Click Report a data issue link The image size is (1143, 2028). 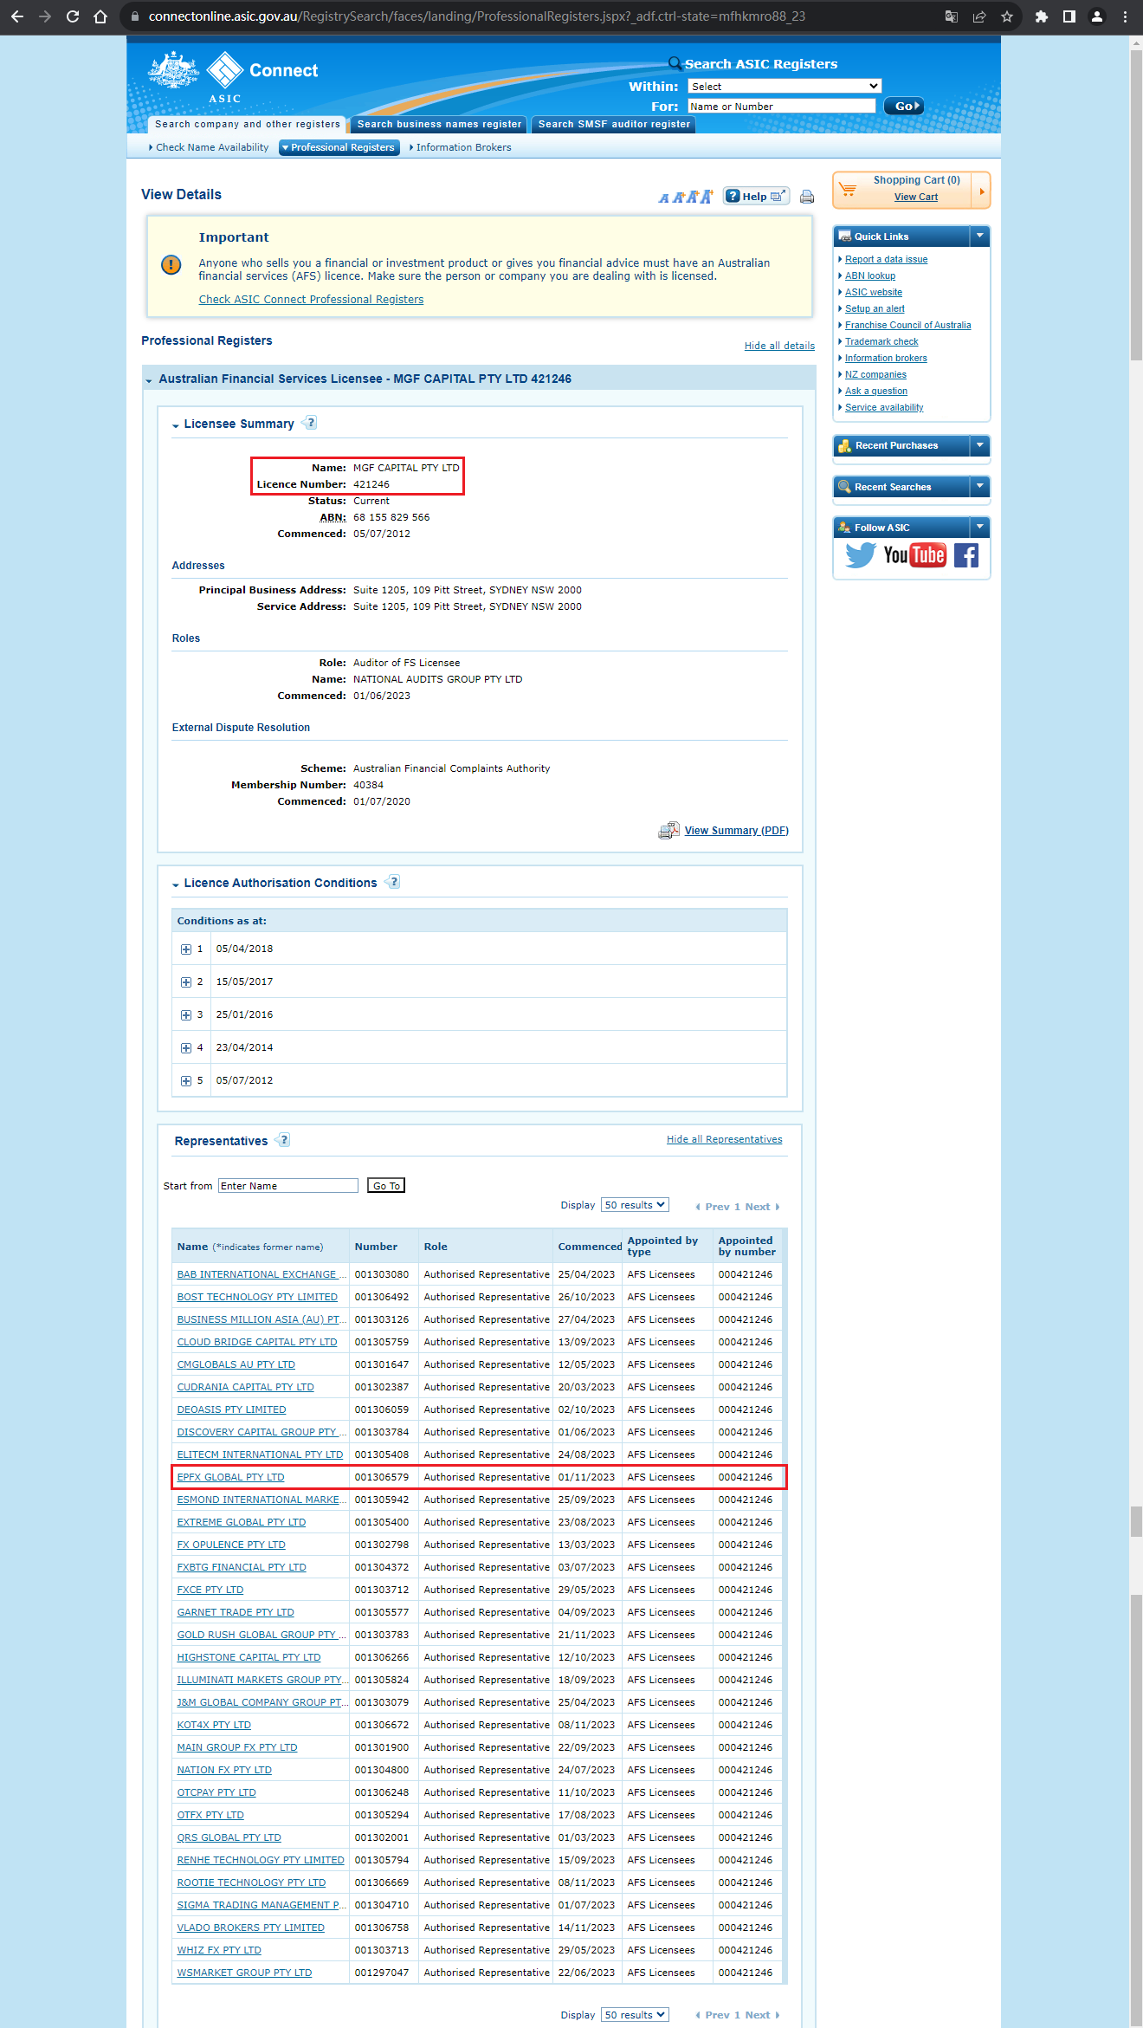click(886, 259)
